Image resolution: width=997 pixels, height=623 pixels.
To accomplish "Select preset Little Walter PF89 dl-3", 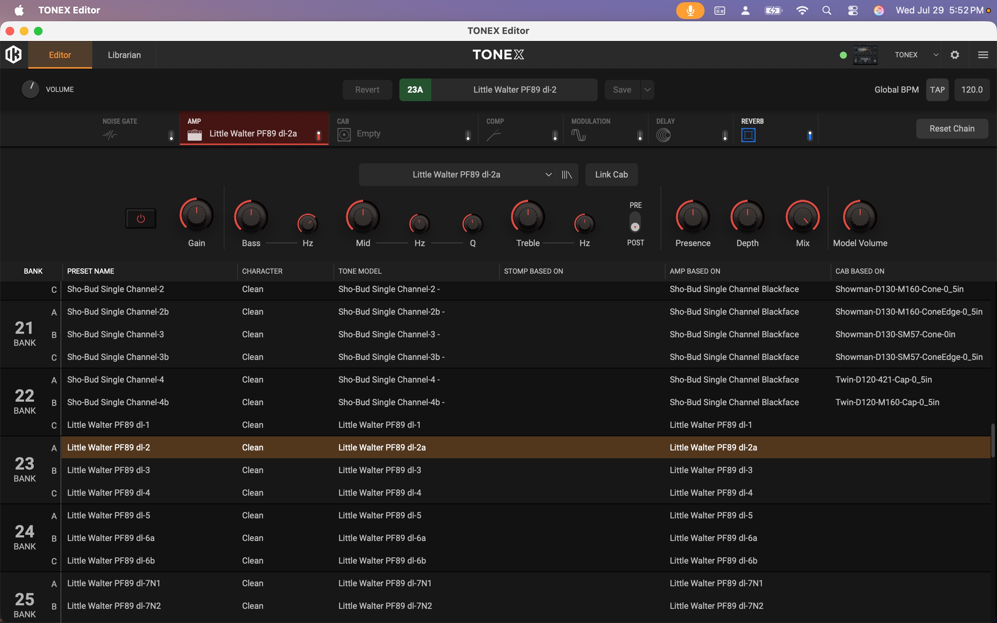I will [x=526, y=470].
